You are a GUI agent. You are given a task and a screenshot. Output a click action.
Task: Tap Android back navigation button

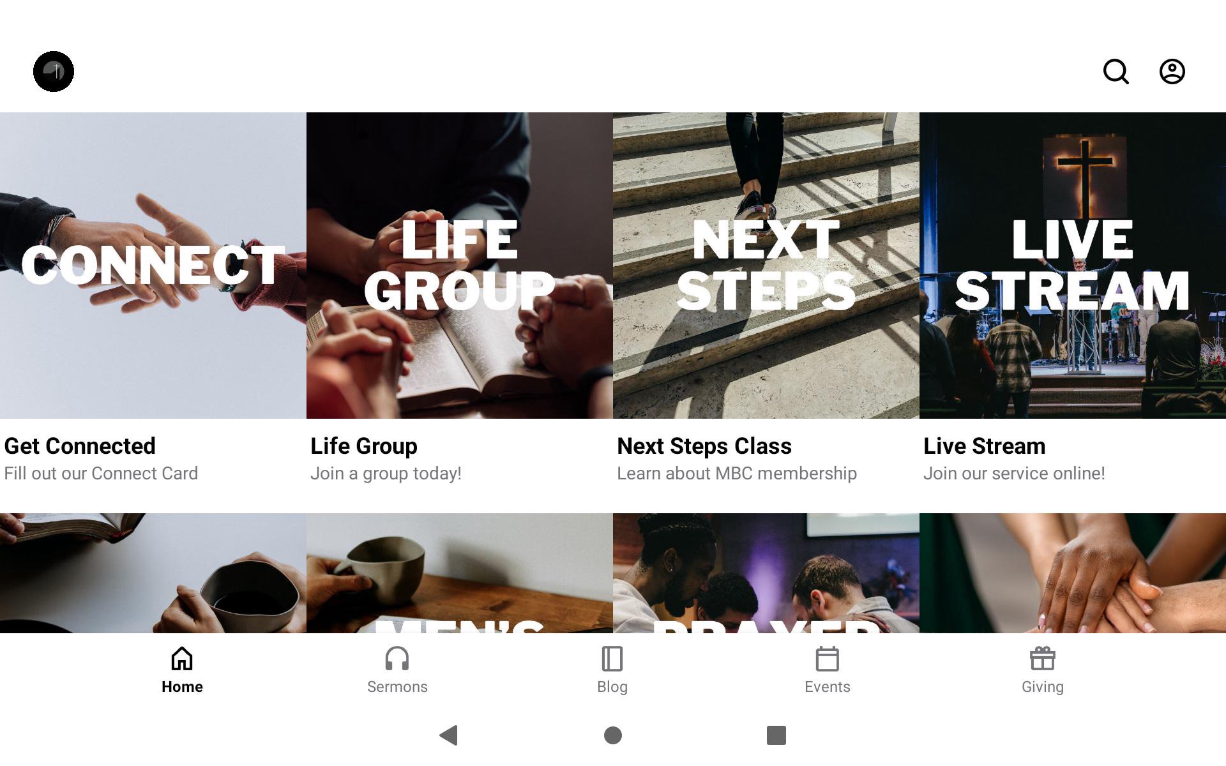449,735
